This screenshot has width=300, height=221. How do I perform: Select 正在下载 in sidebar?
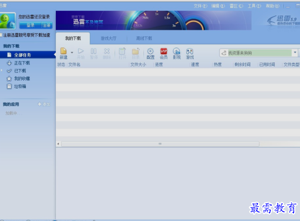click(x=22, y=63)
